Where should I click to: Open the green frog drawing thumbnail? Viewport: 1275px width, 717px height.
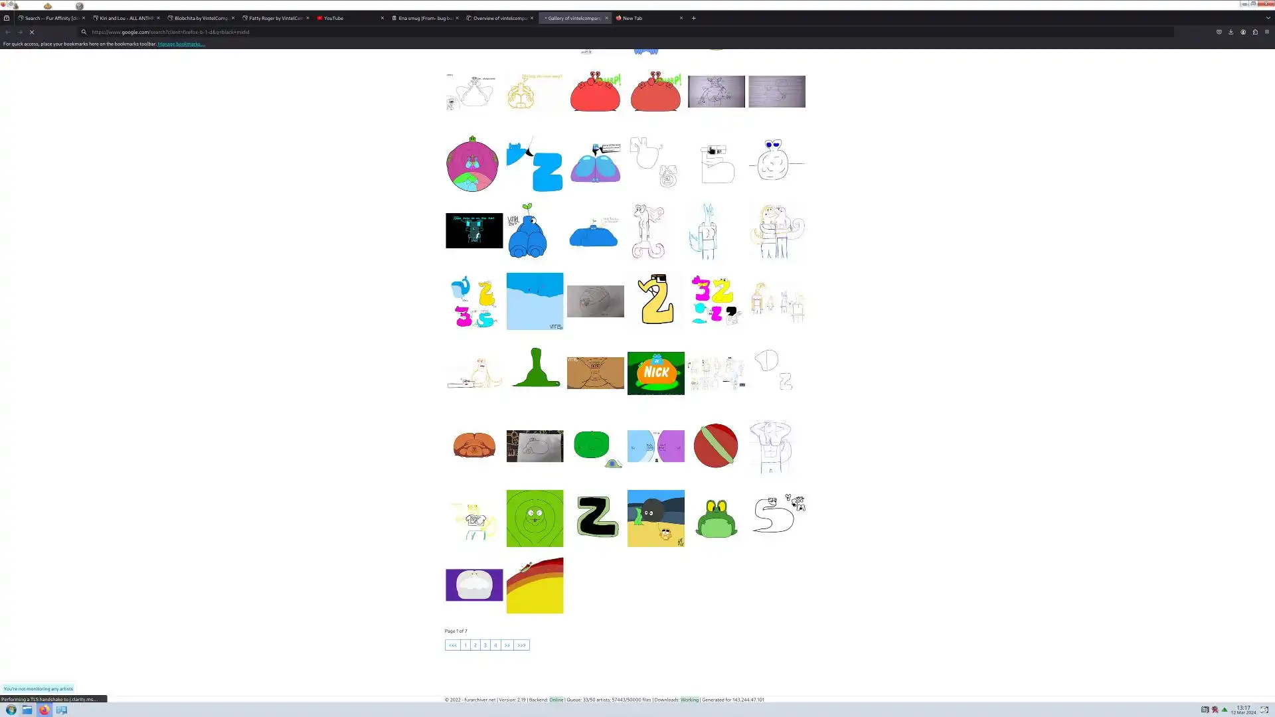[716, 518]
